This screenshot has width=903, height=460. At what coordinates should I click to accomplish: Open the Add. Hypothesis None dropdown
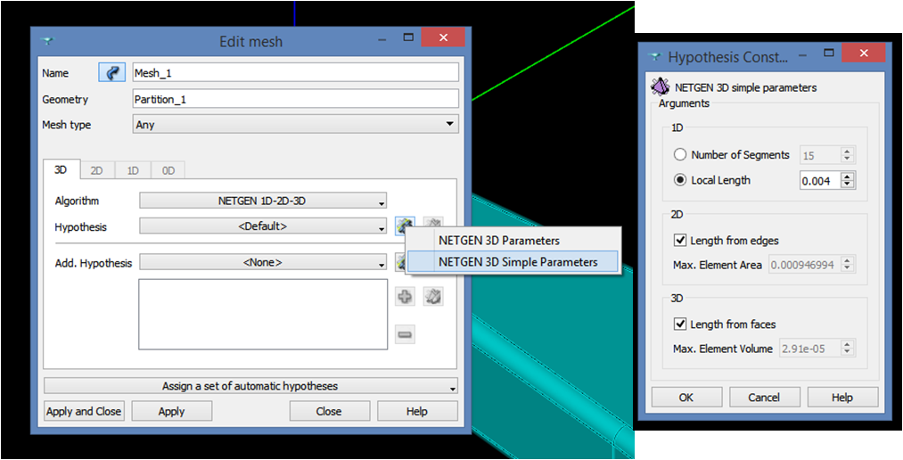pos(263,262)
